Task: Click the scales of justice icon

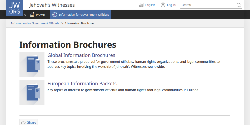Action: pyautogui.click(x=54, y=15)
